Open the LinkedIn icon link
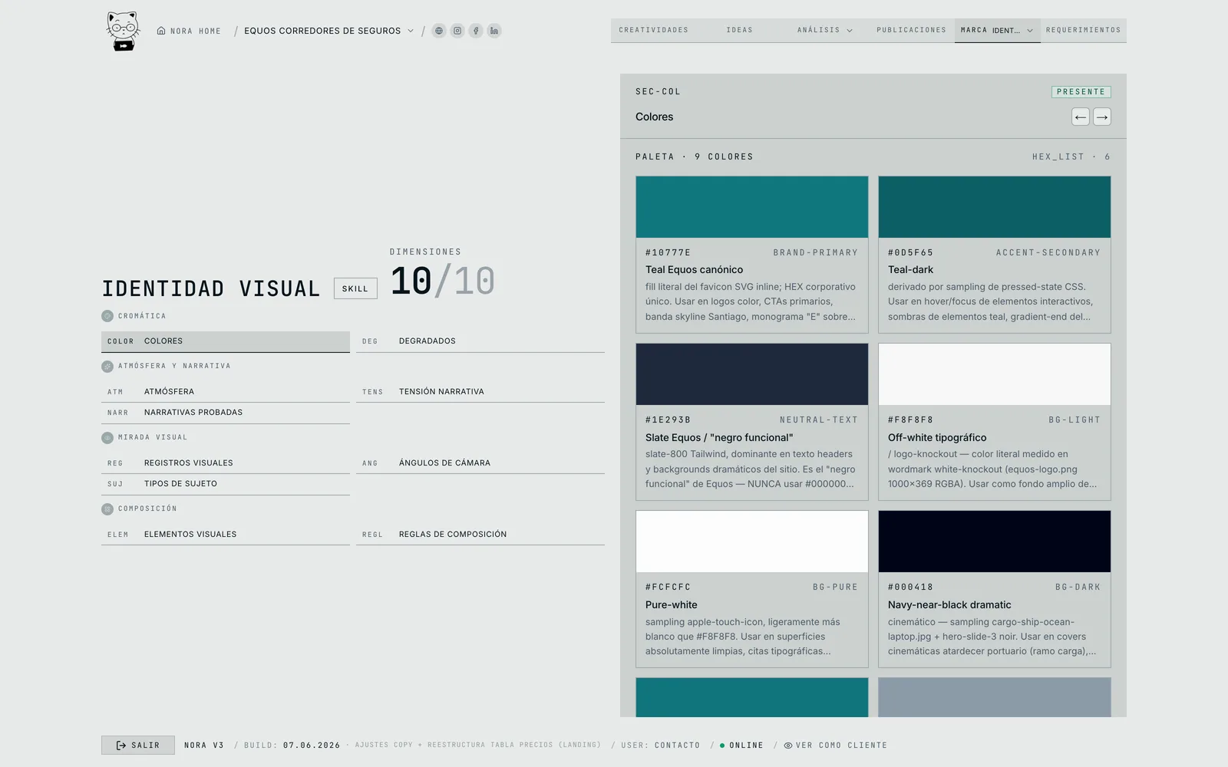Image resolution: width=1228 pixels, height=767 pixels. [x=494, y=31]
